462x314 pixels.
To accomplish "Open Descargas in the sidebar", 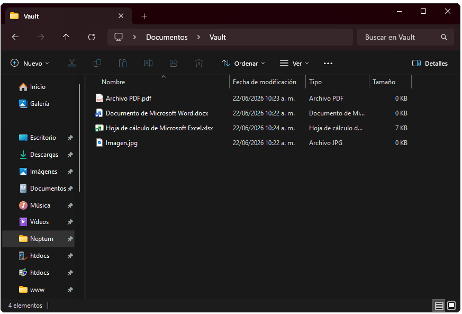I will [x=44, y=155].
